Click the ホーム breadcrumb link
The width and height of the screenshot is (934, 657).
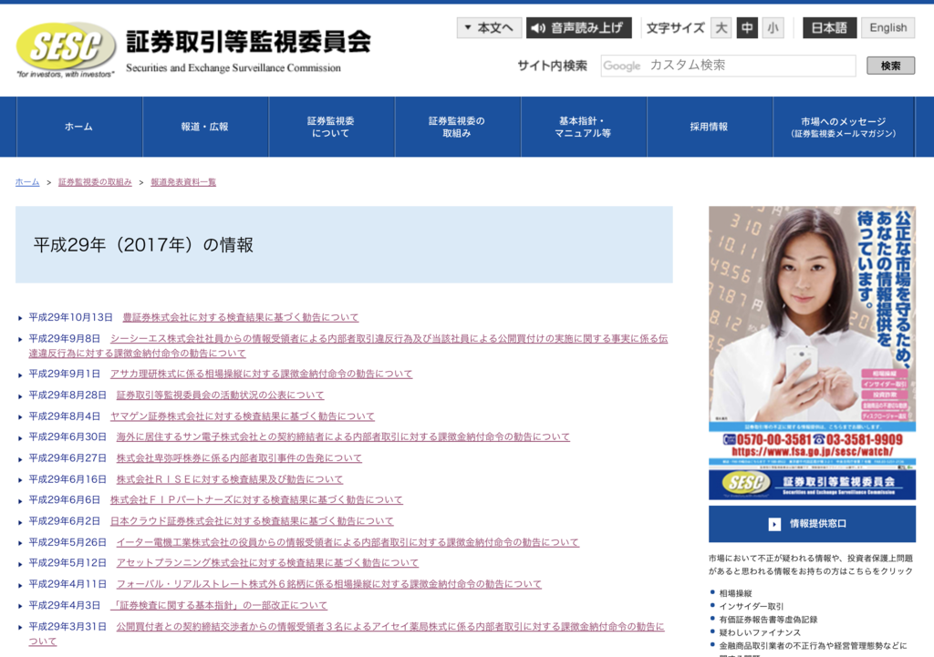(27, 182)
